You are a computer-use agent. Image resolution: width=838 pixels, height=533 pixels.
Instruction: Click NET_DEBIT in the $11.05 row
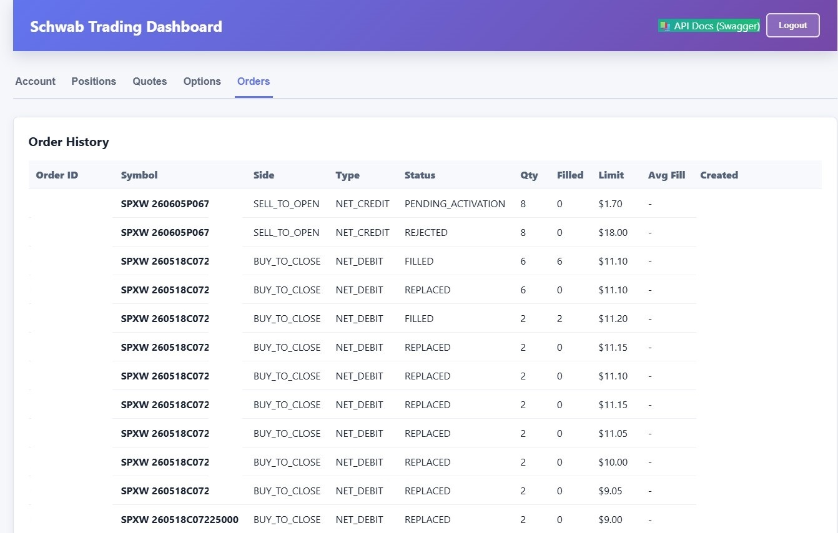(x=359, y=434)
